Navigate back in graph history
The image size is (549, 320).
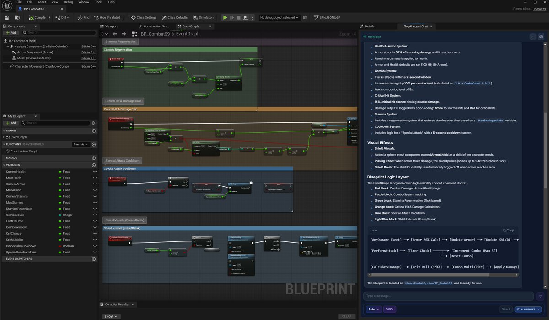click(x=115, y=34)
